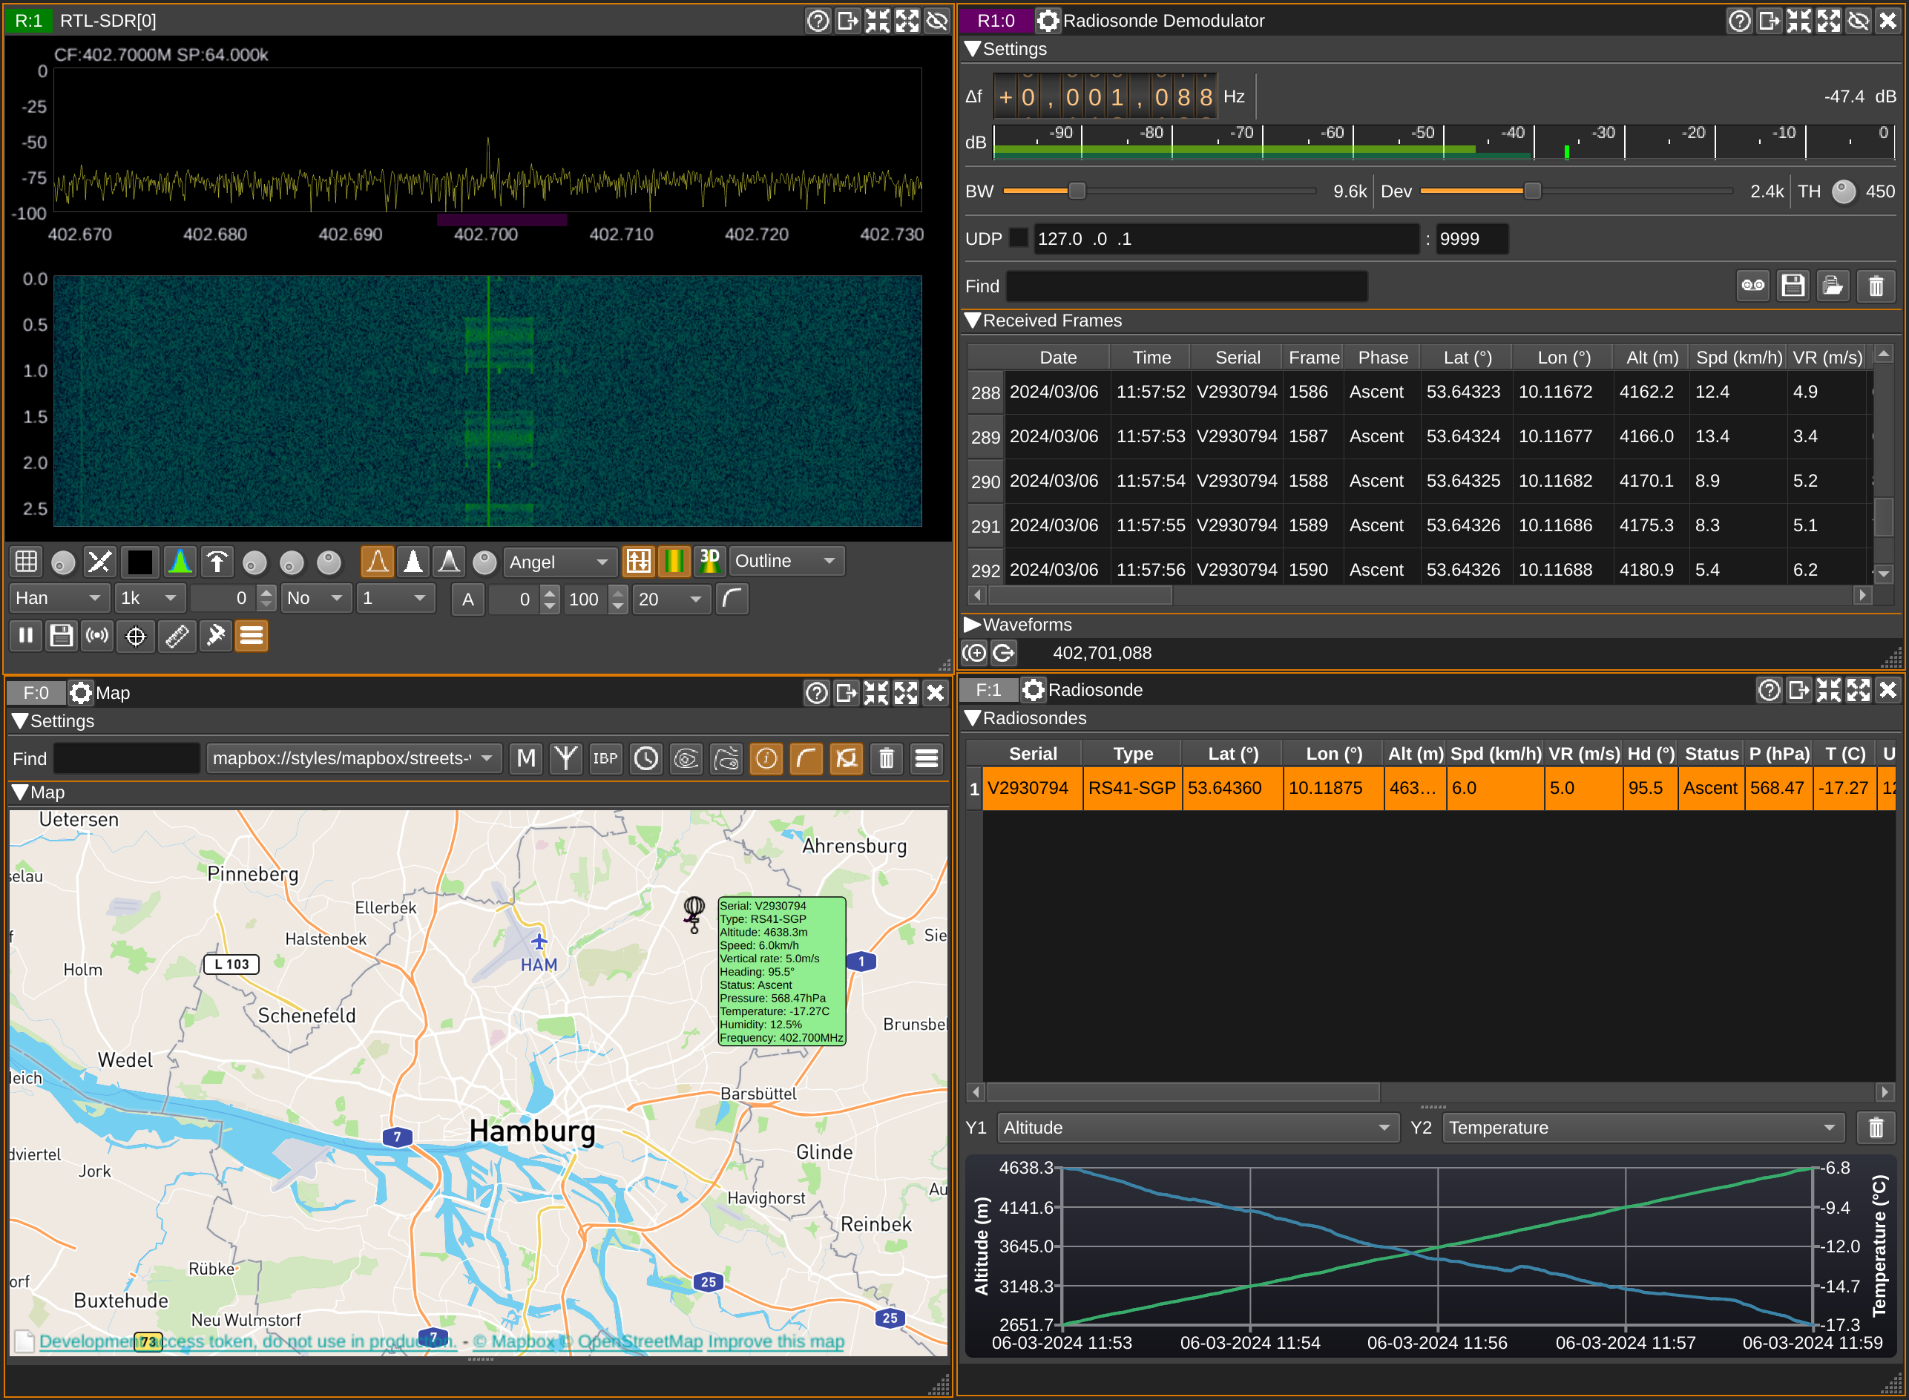Viewport: 1909px width, 1400px height.
Task: Toggle the UDP forwarding checkbox
Action: coord(1019,238)
